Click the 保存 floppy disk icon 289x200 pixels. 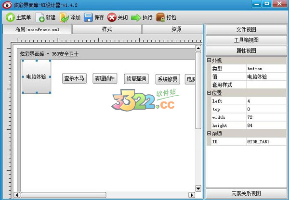[x=88, y=17]
